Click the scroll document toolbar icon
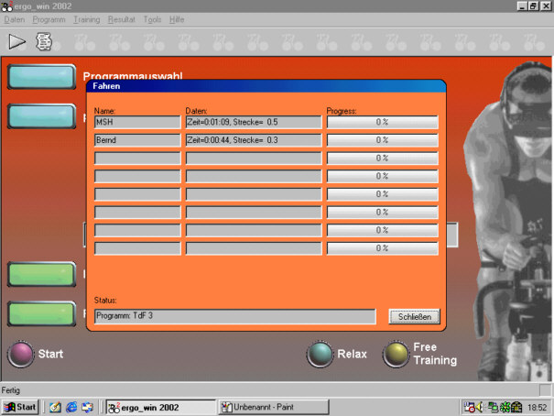Viewport: 554px width, 416px height. pos(43,40)
